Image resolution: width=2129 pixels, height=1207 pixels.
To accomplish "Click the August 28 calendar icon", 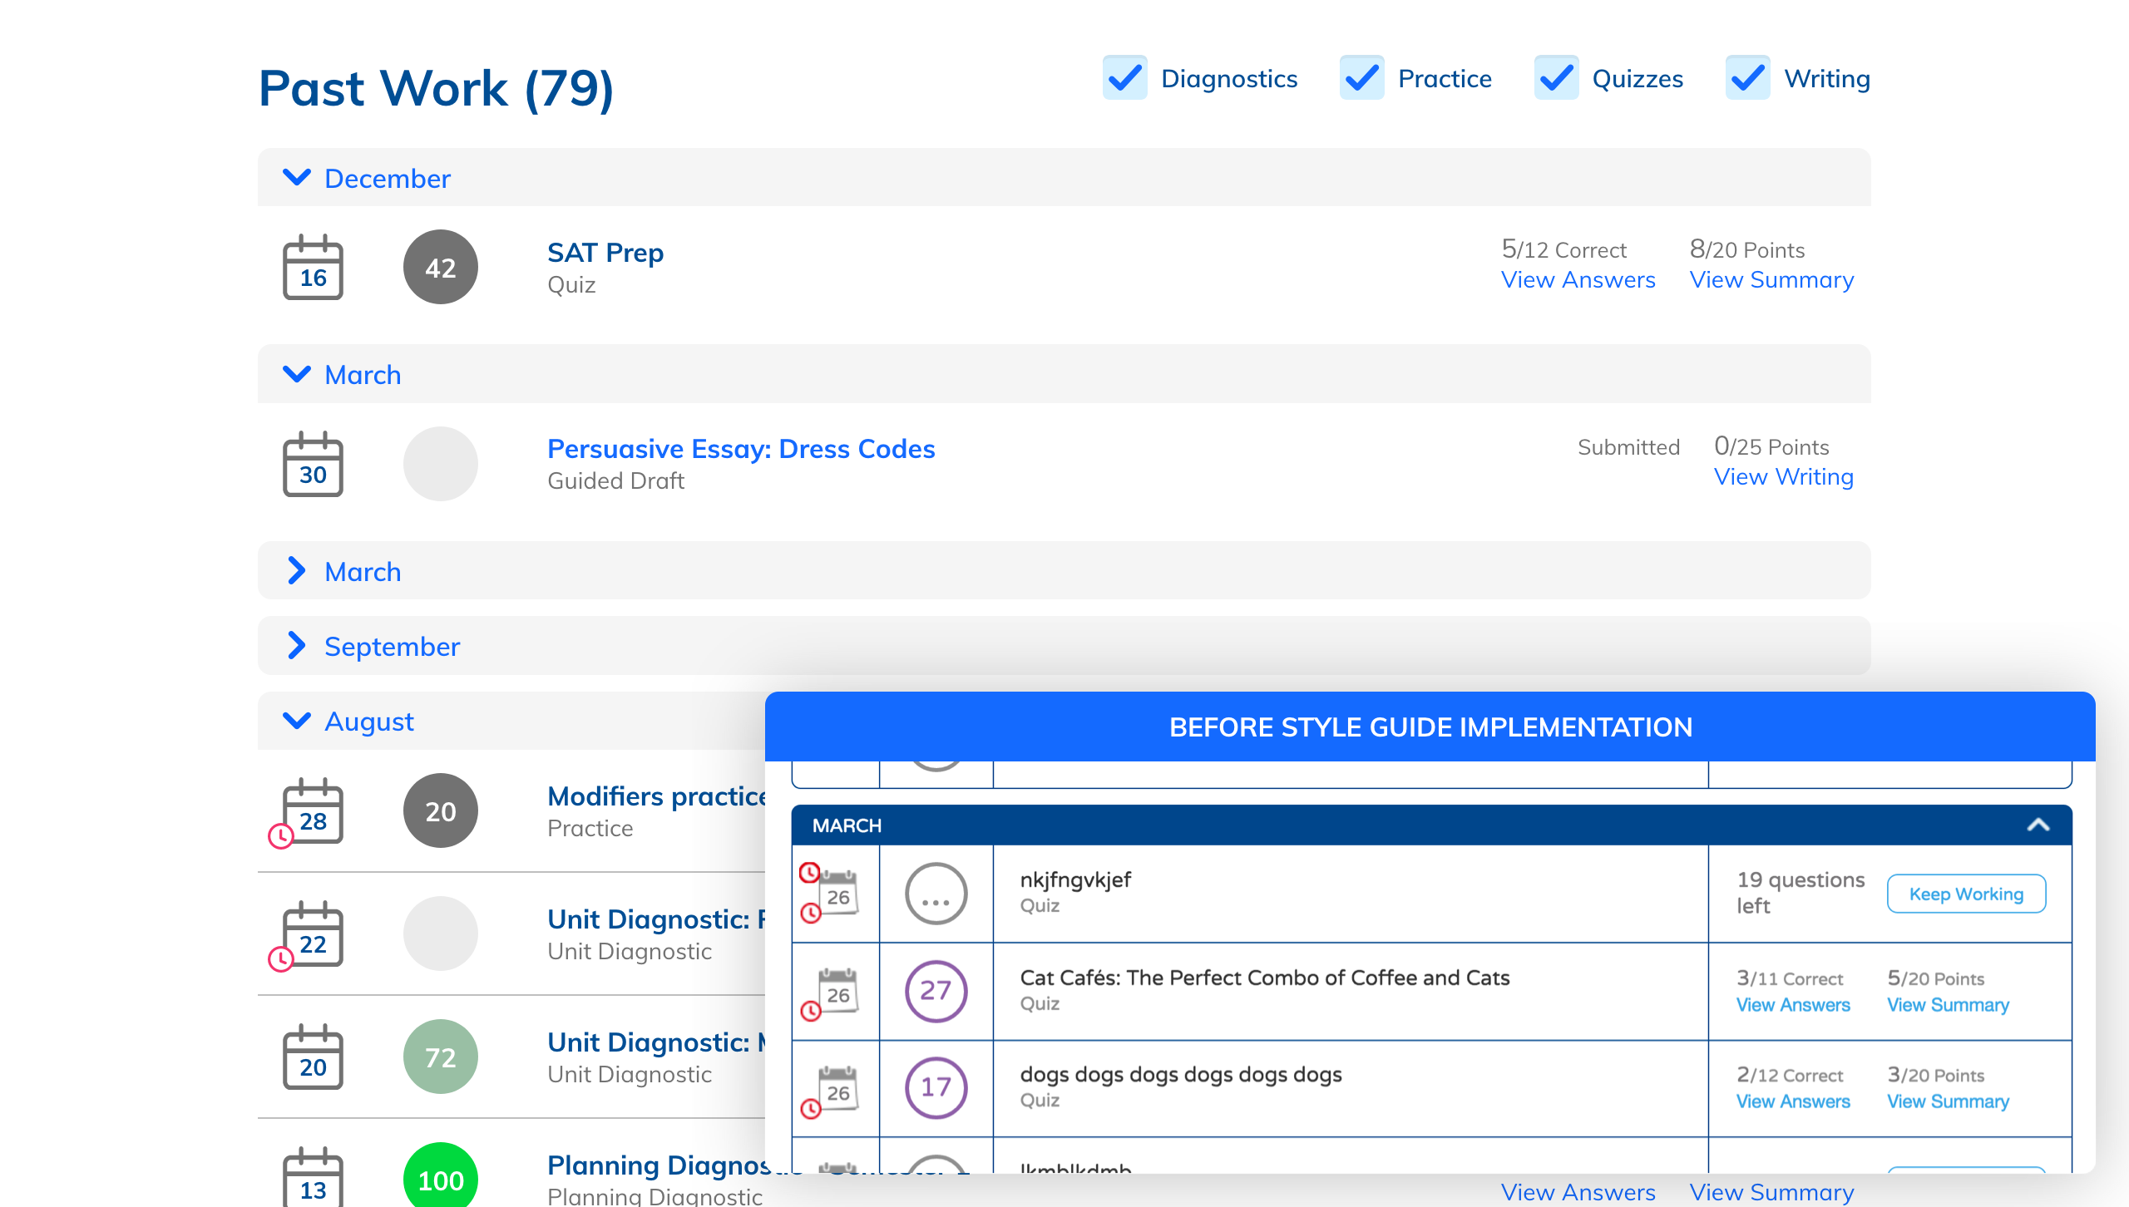I will point(313,812).
